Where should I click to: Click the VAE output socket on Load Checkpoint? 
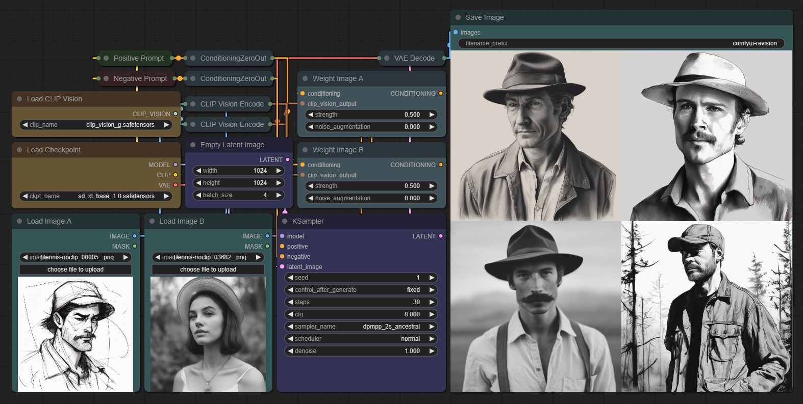(175, 185)
